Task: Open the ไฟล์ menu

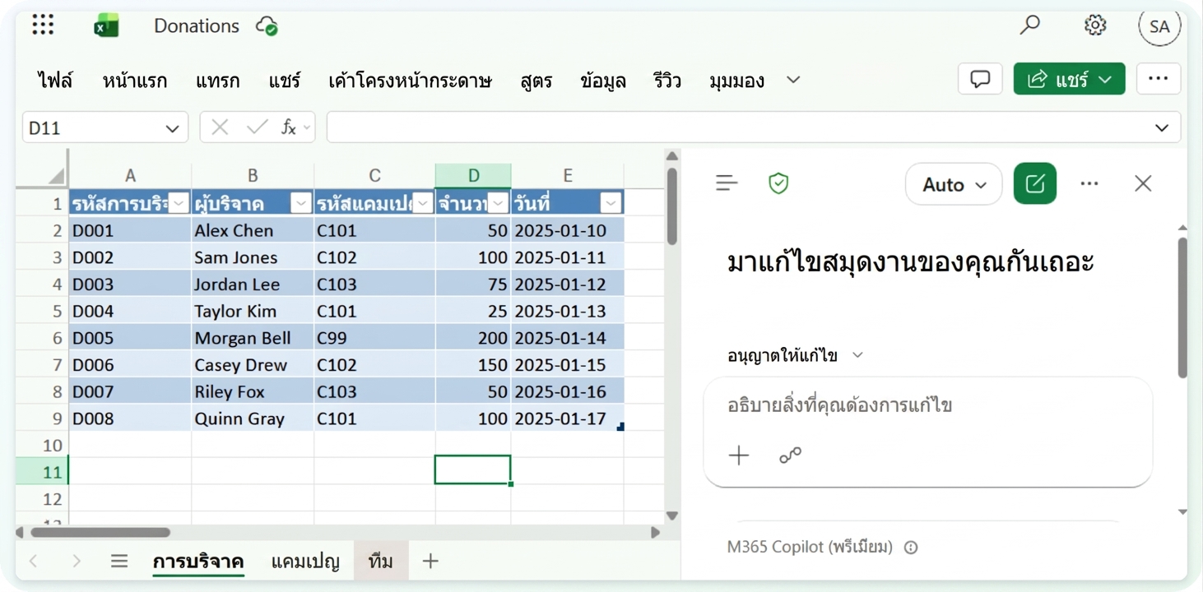Action: [55, 81]
